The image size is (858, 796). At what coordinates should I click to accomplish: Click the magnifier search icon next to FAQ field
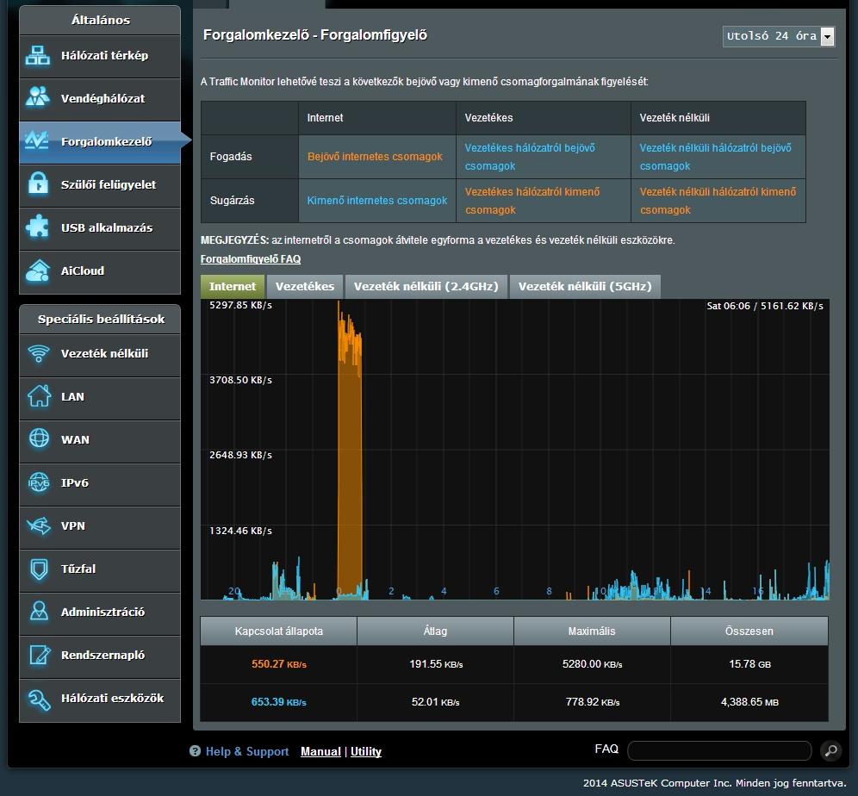click(x=830, y=750)
